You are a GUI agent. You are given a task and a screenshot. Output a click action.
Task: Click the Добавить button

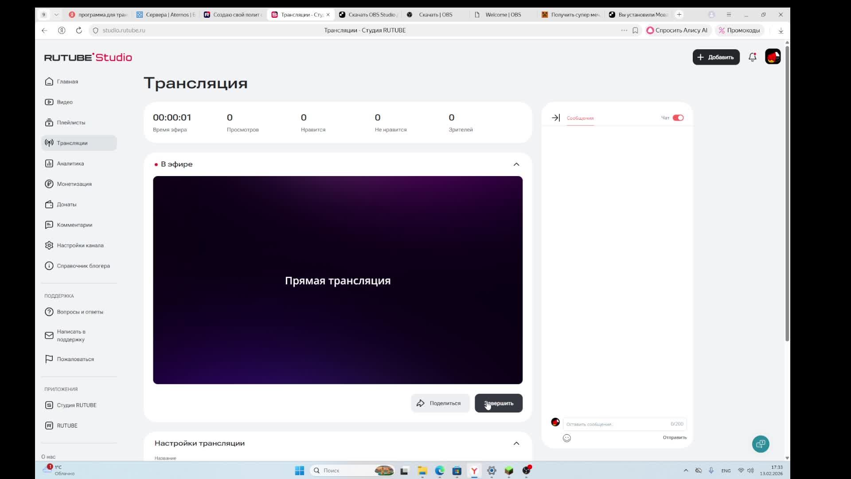coord(715,57)
